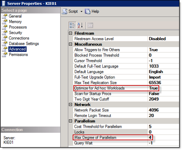
Task: Select the Permissions page icon
Action: click(x=4, y=54)
